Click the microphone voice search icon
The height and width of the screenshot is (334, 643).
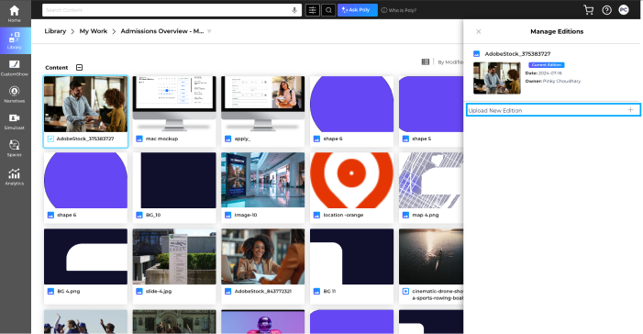(294, 10)
